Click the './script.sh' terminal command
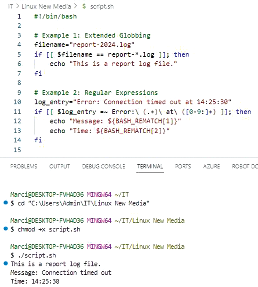Viewport: 258px width, 287px height. click(37, 255)
